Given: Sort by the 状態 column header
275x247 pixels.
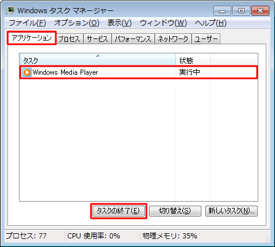Looking at the screenshot, I should [x=193, y=60].
